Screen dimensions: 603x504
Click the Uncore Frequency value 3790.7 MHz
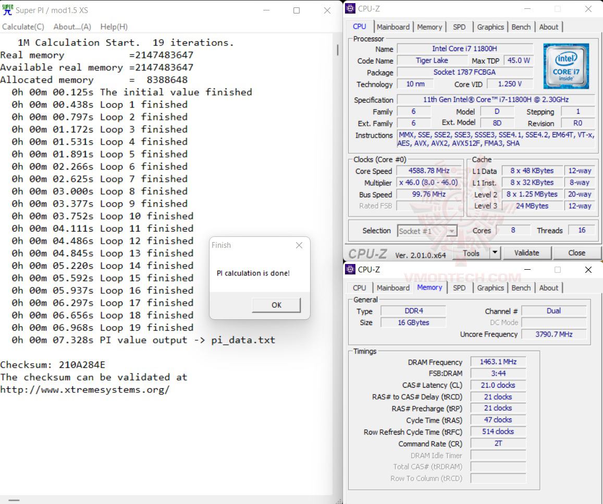(554, 334)
